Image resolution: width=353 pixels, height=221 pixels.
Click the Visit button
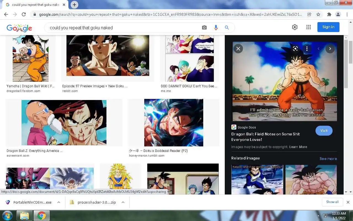[x=324, y=131]
